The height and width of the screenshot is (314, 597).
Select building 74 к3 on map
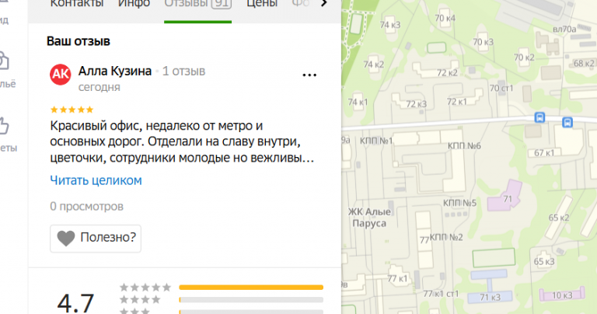point(390,25)
